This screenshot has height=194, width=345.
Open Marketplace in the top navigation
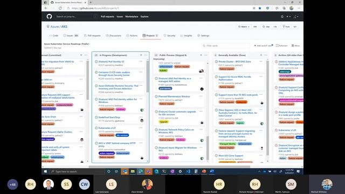[x=132, y=17]
